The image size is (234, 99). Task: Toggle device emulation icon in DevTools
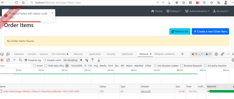pos(8,54)
